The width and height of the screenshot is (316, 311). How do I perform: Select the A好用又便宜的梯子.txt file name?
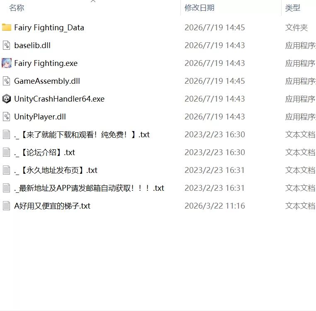[x=52, y=206]
